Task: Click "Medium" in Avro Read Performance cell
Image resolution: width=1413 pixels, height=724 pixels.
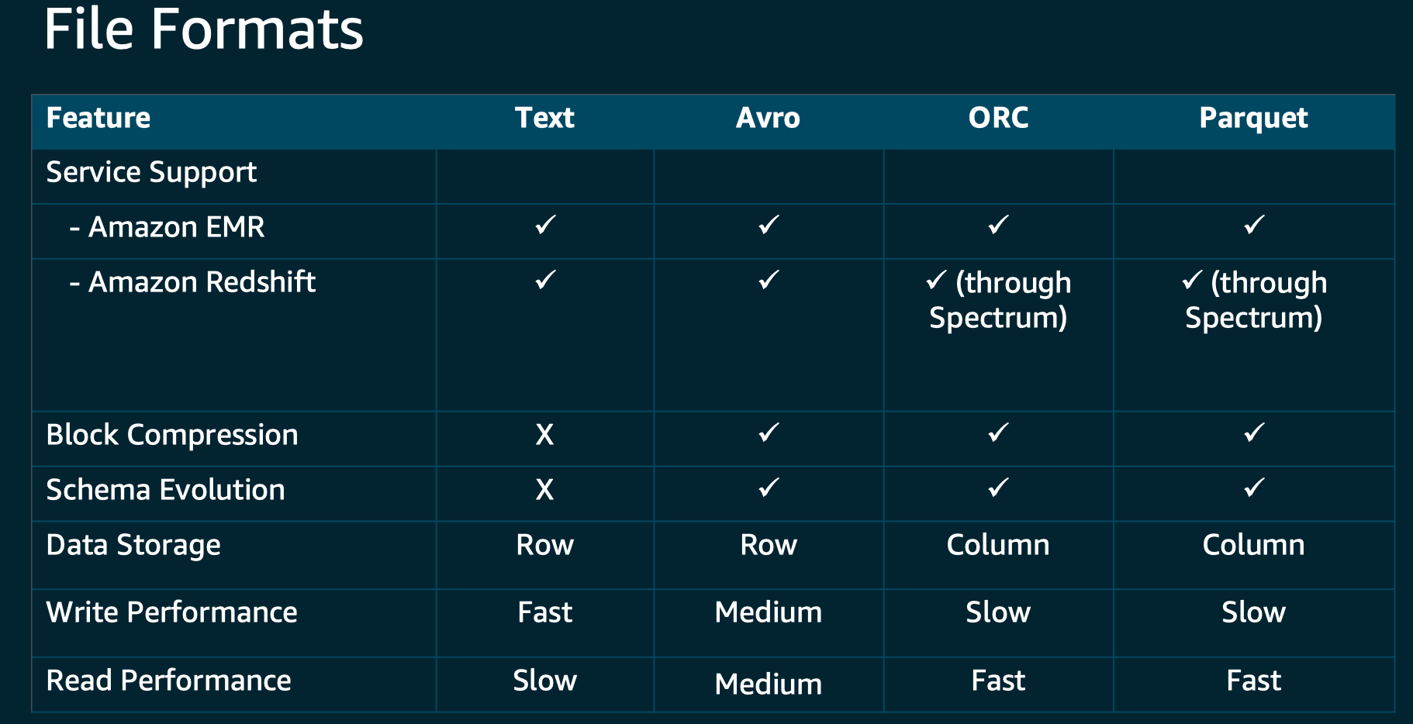Action: (x=769, y=684)
